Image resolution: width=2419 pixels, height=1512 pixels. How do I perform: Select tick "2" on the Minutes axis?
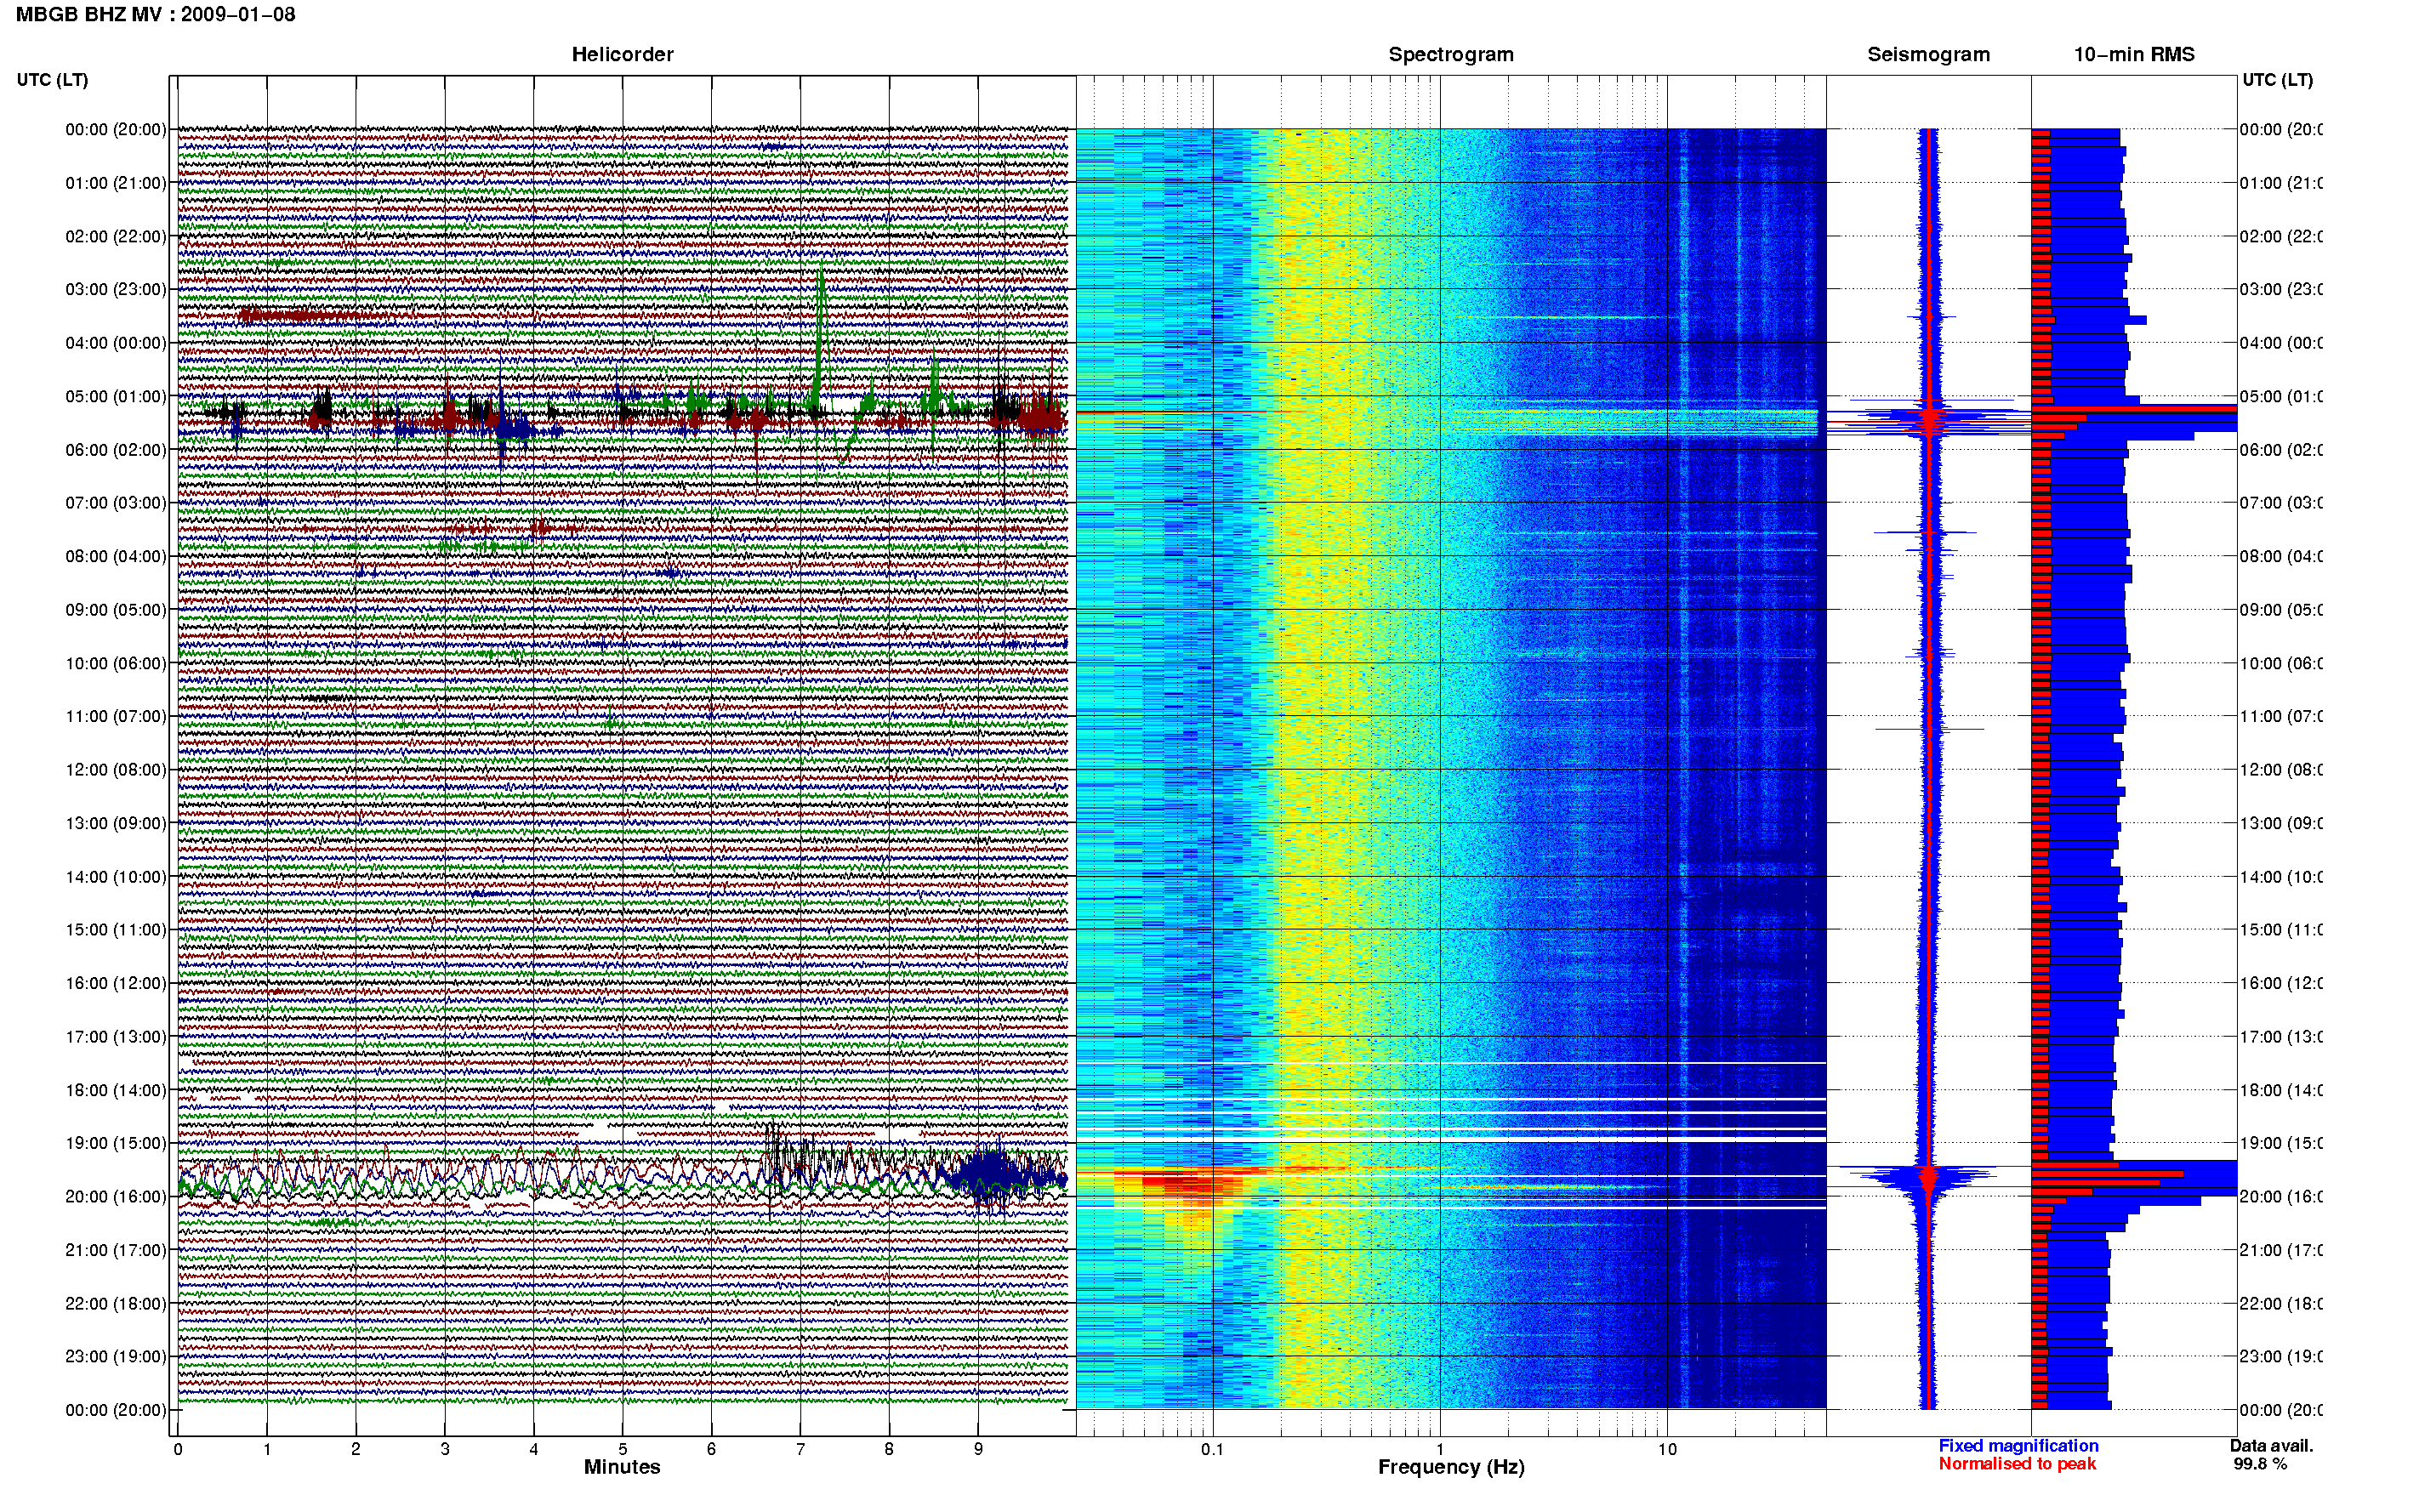(x=356, y=1449)
